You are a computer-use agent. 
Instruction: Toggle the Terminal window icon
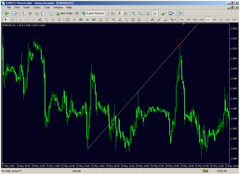pos(43,13)
